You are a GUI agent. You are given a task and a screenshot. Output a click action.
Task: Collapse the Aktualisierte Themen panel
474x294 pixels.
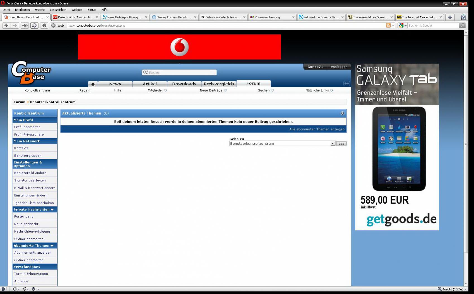[342, 113]
